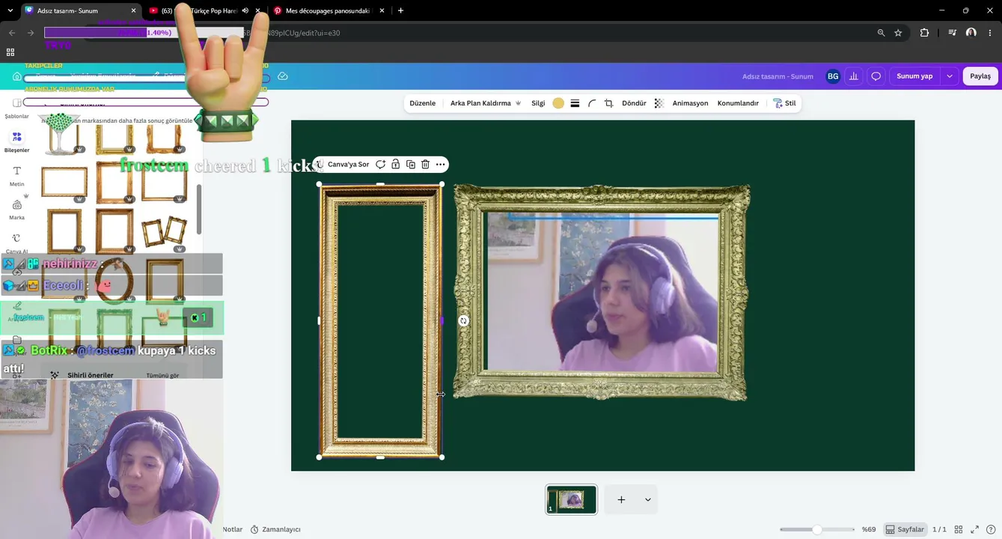Delete the selected frame with trash icon

[425, 164]
